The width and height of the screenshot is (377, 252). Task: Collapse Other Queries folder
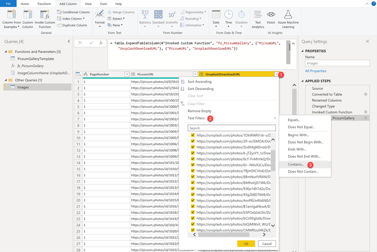click(6, 80)
